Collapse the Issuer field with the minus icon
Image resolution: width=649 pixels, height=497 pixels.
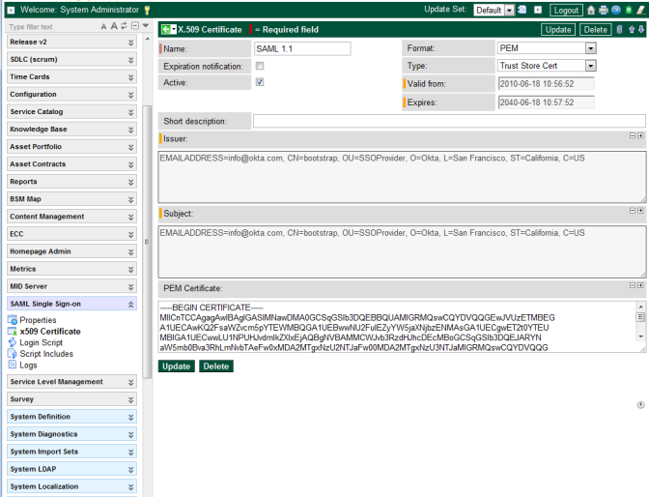632,136
